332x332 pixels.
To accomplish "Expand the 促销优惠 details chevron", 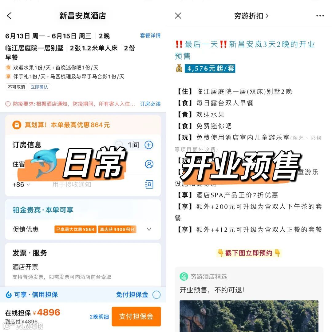I will [149, 230].
